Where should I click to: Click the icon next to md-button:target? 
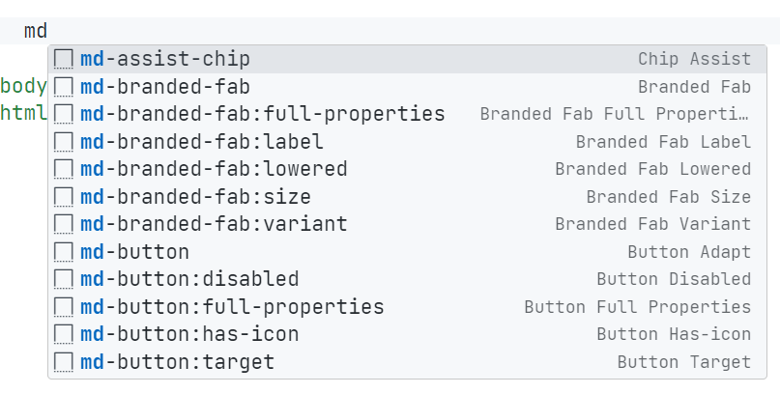(64, 362)
